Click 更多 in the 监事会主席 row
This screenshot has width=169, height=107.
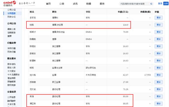[158, 68]
